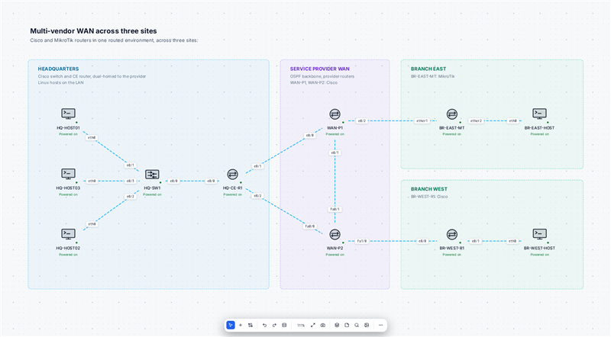The width and height of the screenshot is (611, 337).
Task: Click the HEADQUARTERS zone title
Action: click(x=59, y=69)
